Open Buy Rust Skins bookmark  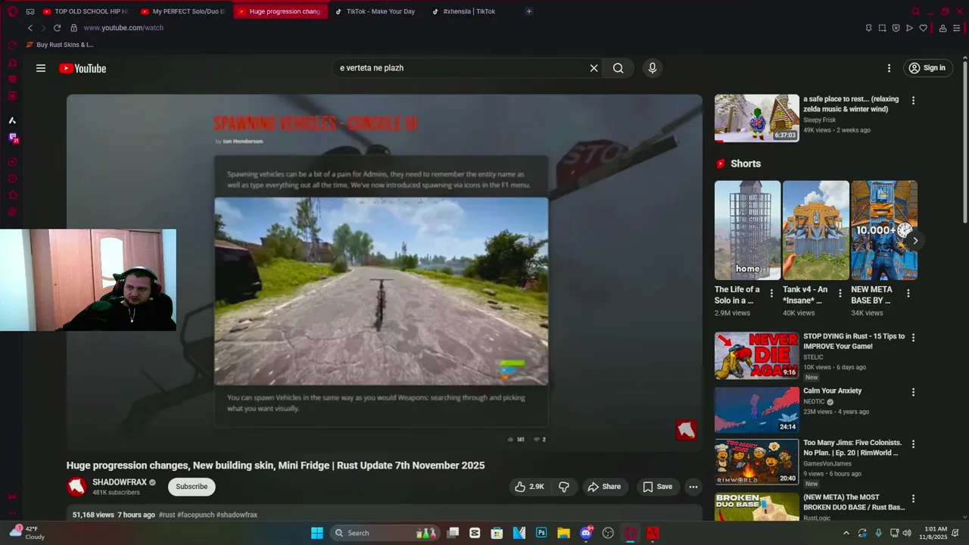pos(60,45)
